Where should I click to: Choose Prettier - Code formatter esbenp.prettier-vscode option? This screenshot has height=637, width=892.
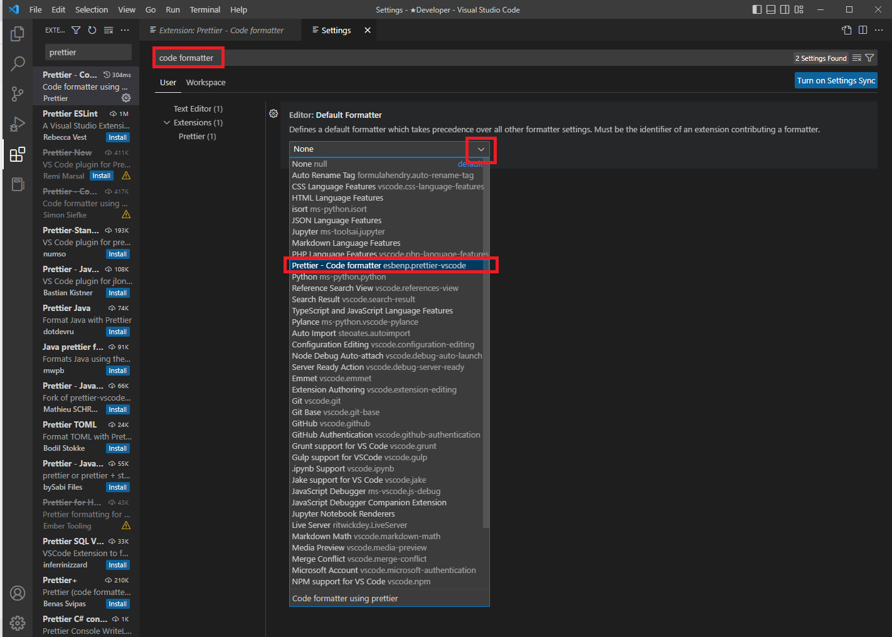coord(389,265)
